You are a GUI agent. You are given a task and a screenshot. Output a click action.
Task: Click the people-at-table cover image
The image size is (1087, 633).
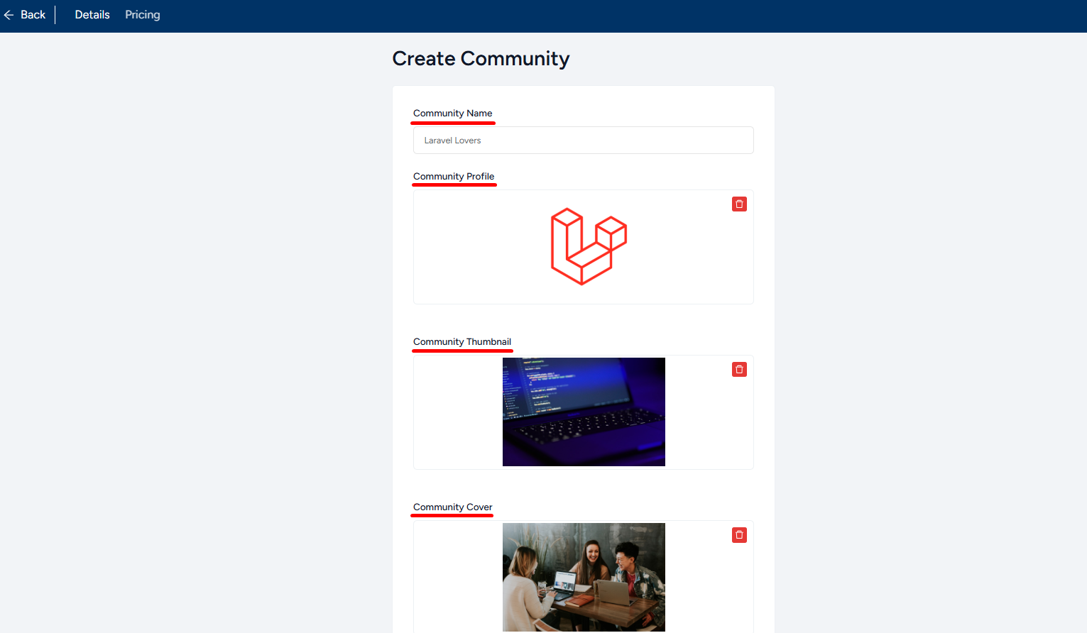click(x=584, y=577)
